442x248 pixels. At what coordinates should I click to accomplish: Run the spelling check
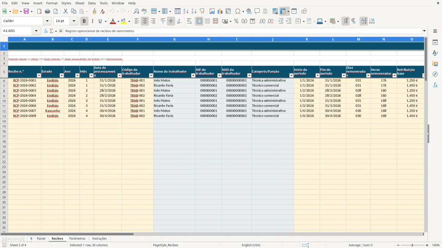(x=144, y=11)
